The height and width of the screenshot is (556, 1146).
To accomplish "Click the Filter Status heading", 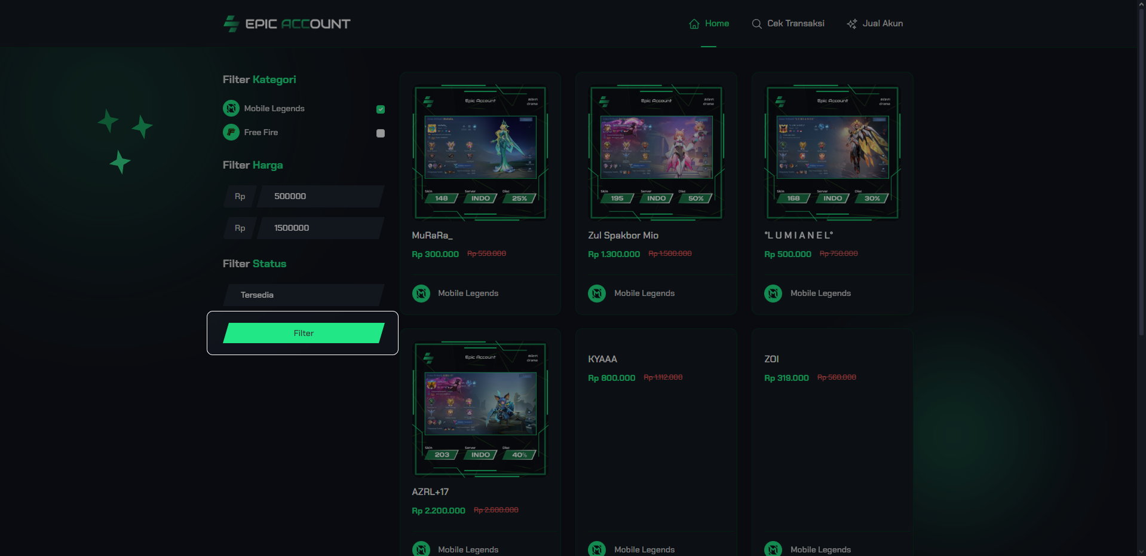I will pyautogui.click(x=255, y=264).
